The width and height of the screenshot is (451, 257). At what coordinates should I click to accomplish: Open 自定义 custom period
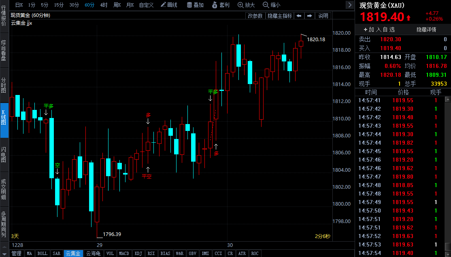coord(147,5)
